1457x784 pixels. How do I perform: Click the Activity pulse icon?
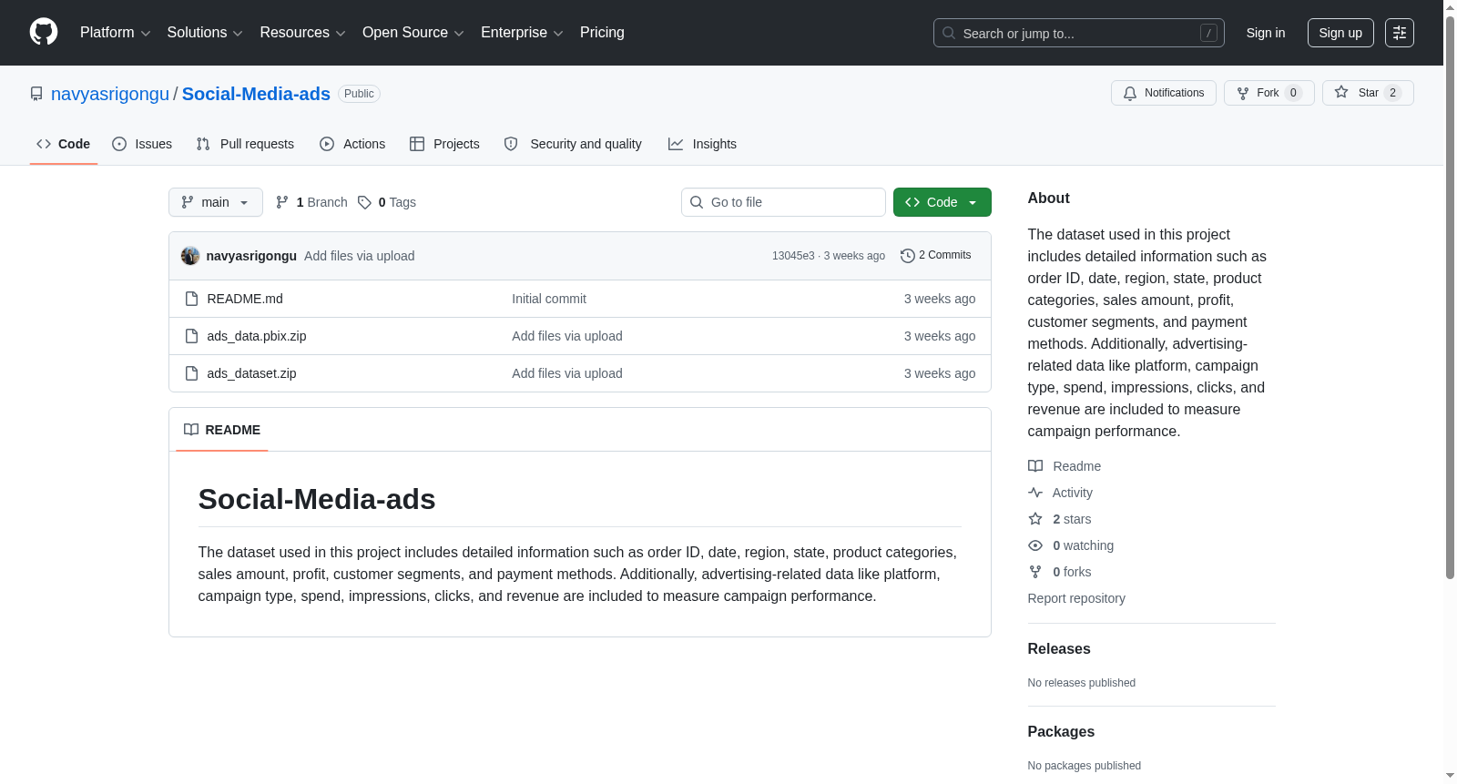[1035, 493]
